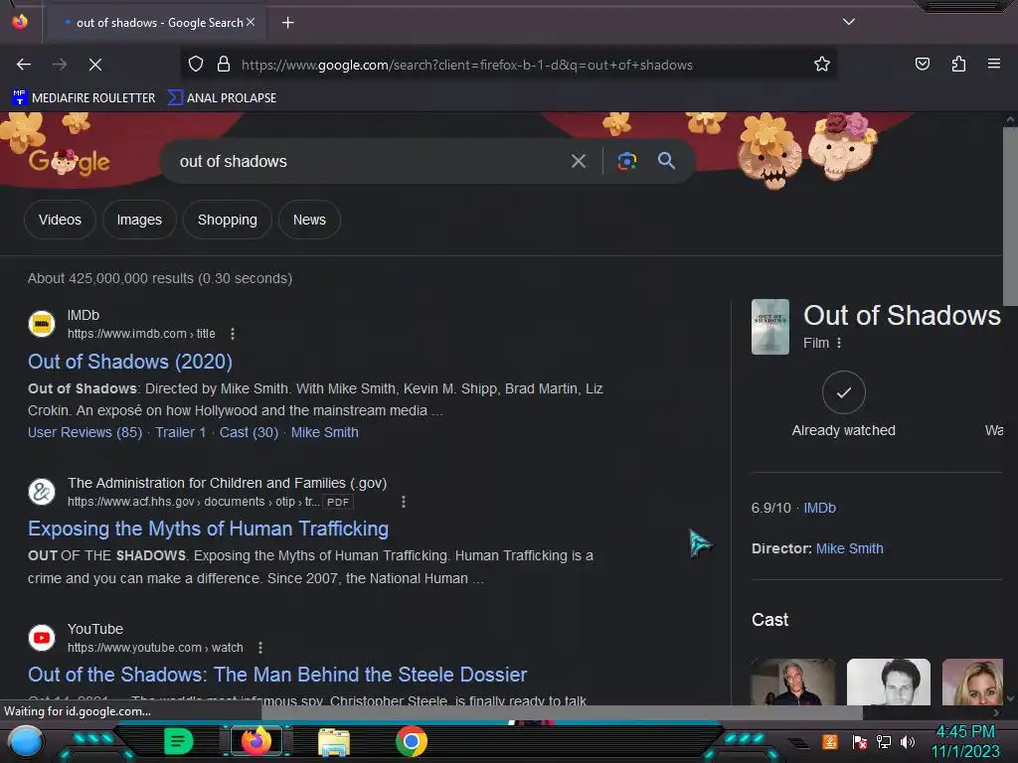
Task: Open the orange tray icon next to the flag
Action: [x=830, y=741]
